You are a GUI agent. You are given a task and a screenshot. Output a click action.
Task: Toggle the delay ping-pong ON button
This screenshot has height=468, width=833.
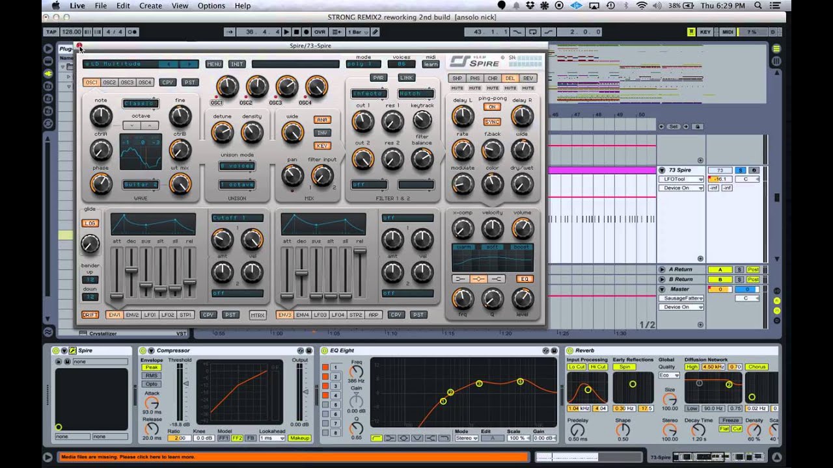point(492,107)
